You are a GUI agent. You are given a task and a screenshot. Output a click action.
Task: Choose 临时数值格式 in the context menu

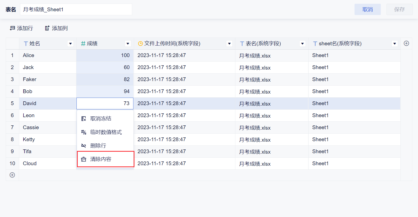[x=105, y=132]
